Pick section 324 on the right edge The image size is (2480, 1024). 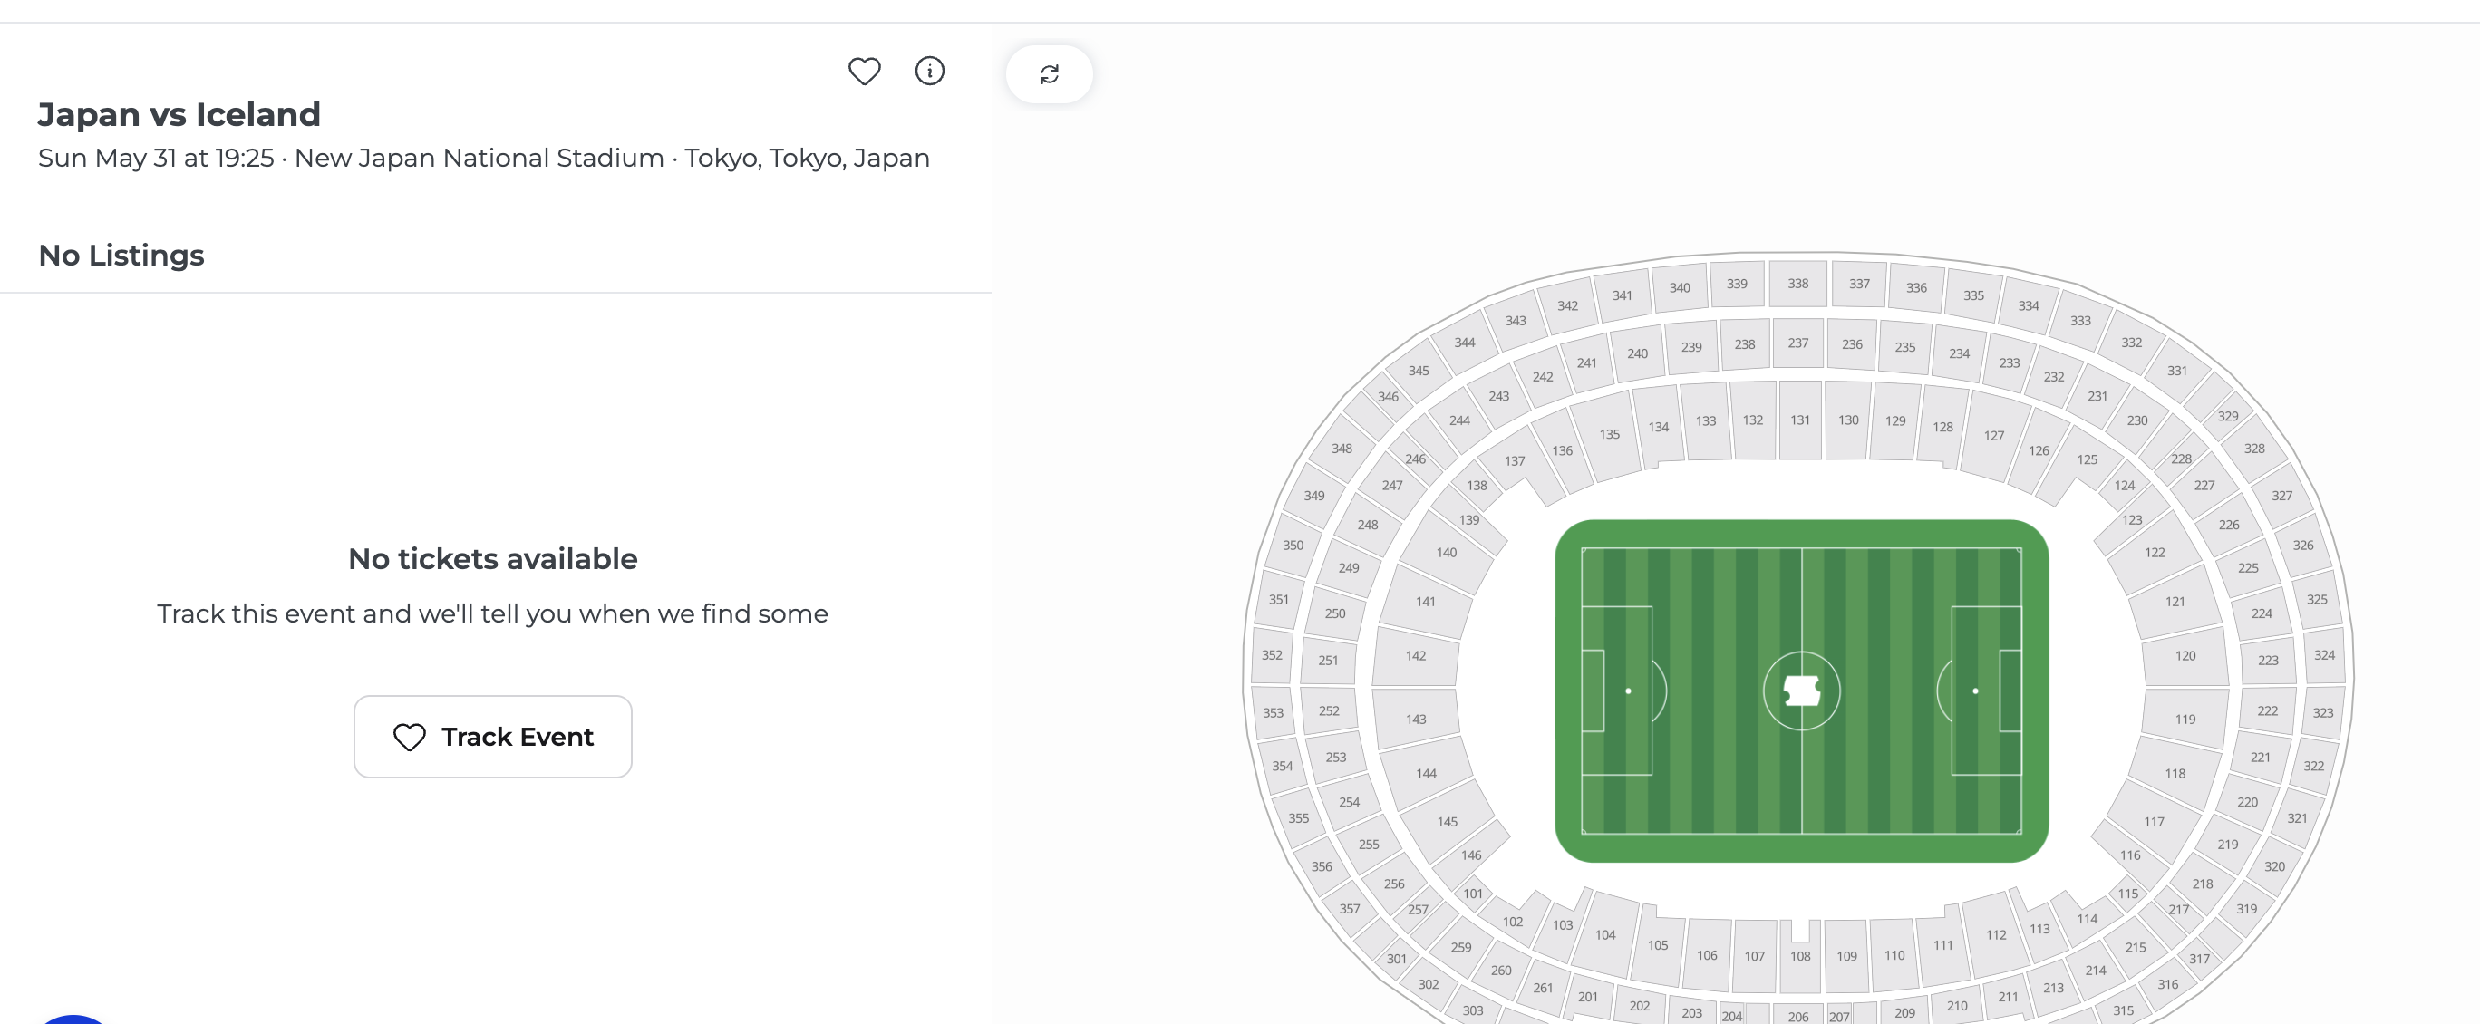(x=2324, y=655)
